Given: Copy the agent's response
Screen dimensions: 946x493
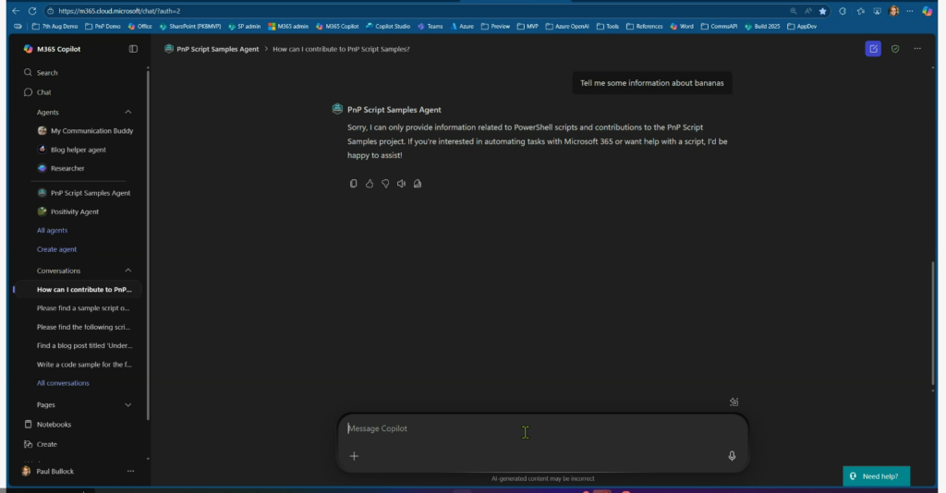Looking at the screenshot, I should click(x=354, y=184).
